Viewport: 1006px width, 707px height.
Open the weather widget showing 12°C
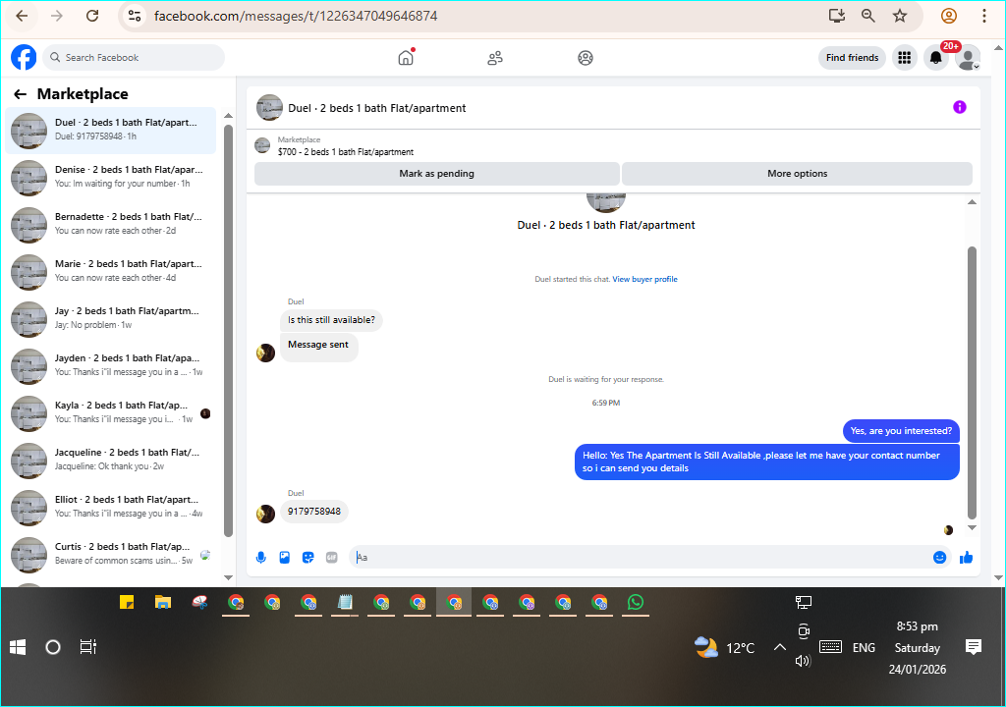tap(724, 647)
